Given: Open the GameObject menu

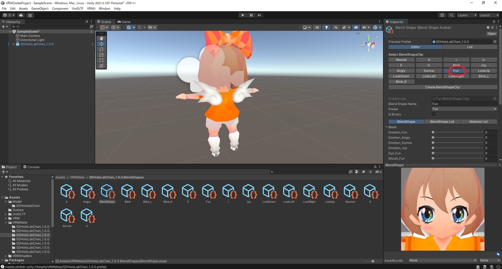Looking at the screenshot, I should tap(40, 8).
